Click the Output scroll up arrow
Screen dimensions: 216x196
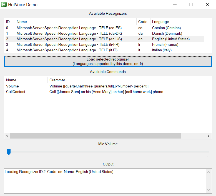pyautogui.click(x=209, y=172)
